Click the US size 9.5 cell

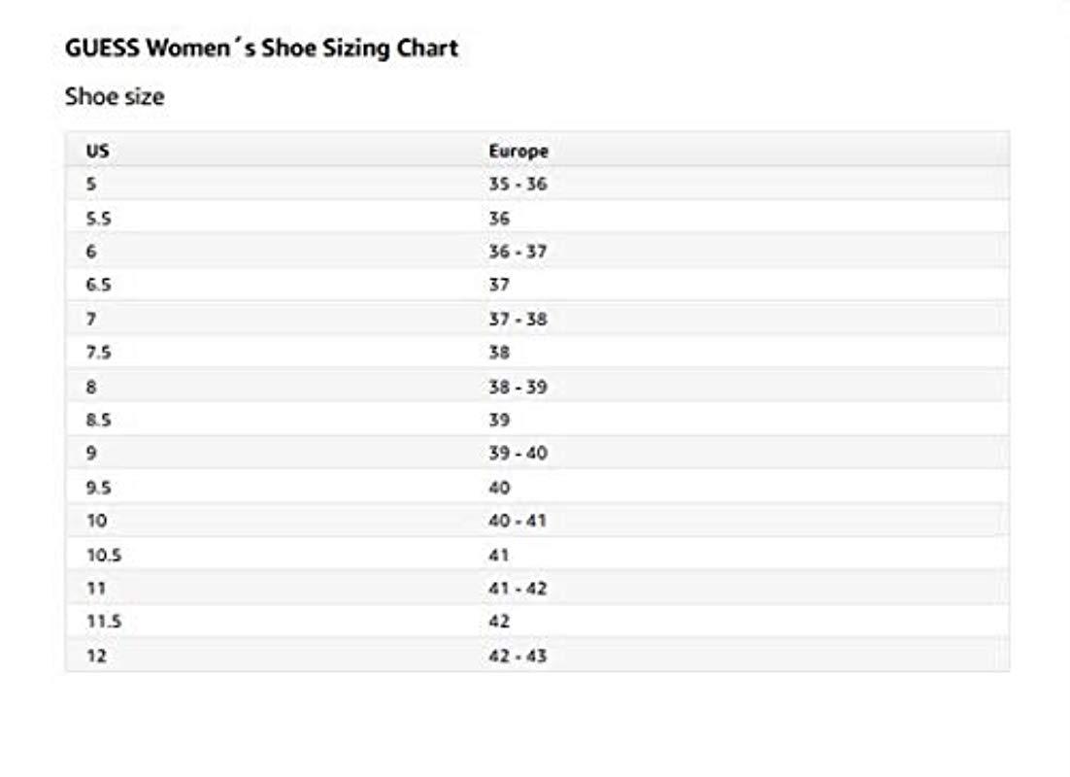click(98, 488)
